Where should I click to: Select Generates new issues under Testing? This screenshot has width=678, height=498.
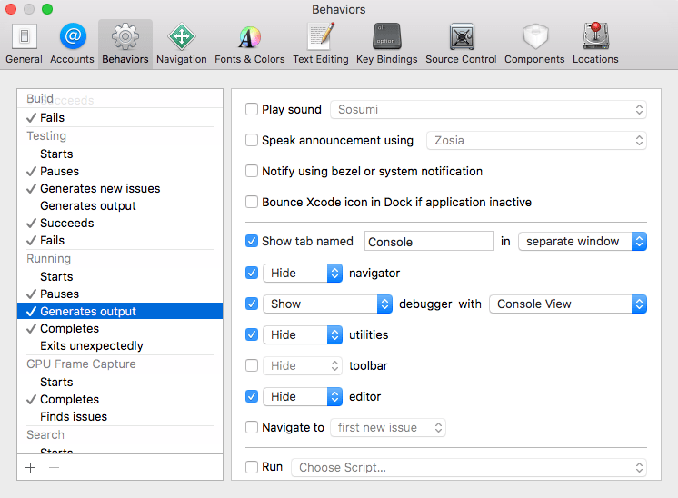click(100, 188)
